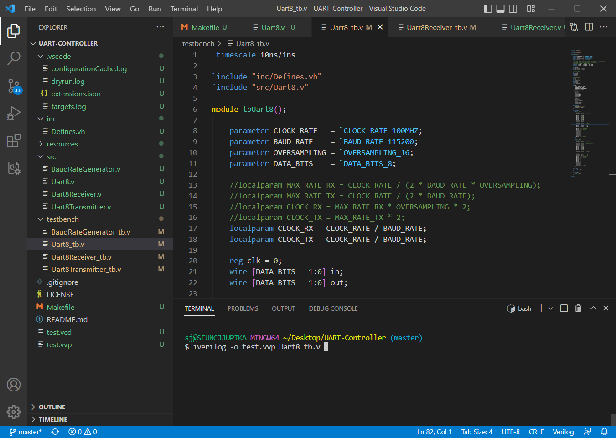The width and height of the screenshot is (616, 438).
Task: Open the Accounts icon in sidebar
Action: coord(14,385)
